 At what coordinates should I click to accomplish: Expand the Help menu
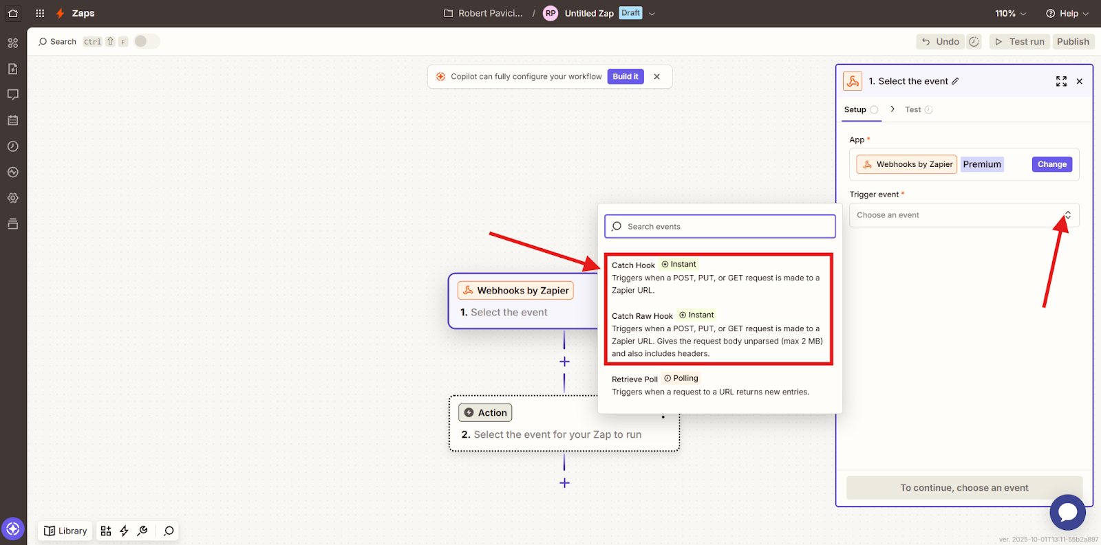pos(1067,13)
